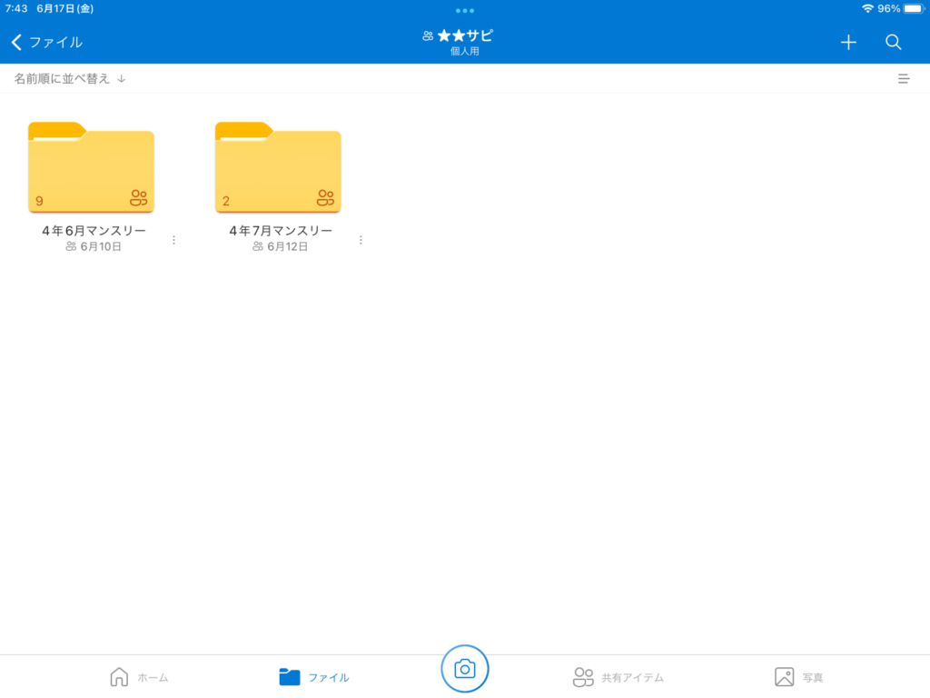Tap the 6月10日 date label
930x698 pixels.
pyautogui.click(x=101, y=246)
